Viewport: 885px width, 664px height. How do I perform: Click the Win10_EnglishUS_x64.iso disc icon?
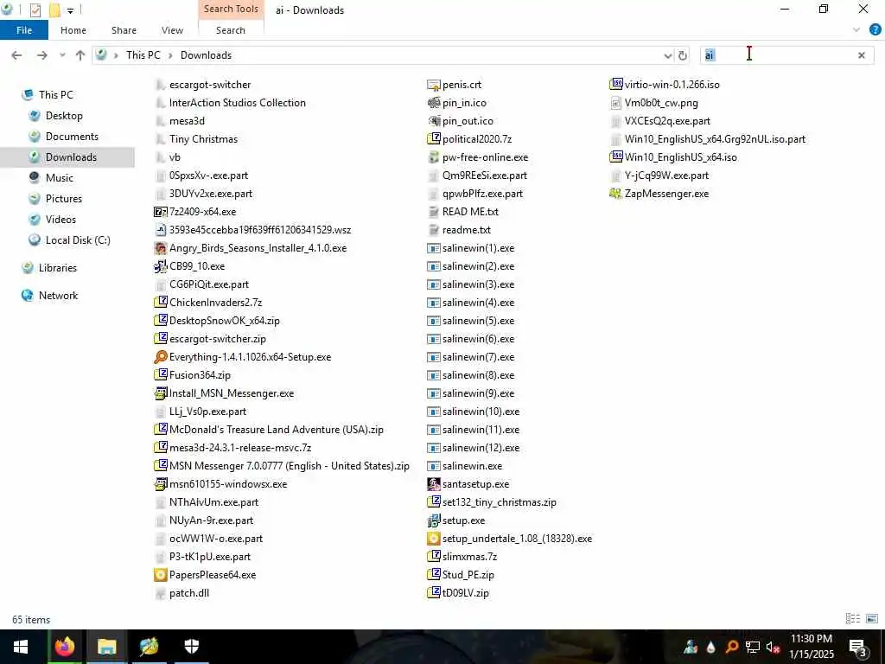coord(615,157)
